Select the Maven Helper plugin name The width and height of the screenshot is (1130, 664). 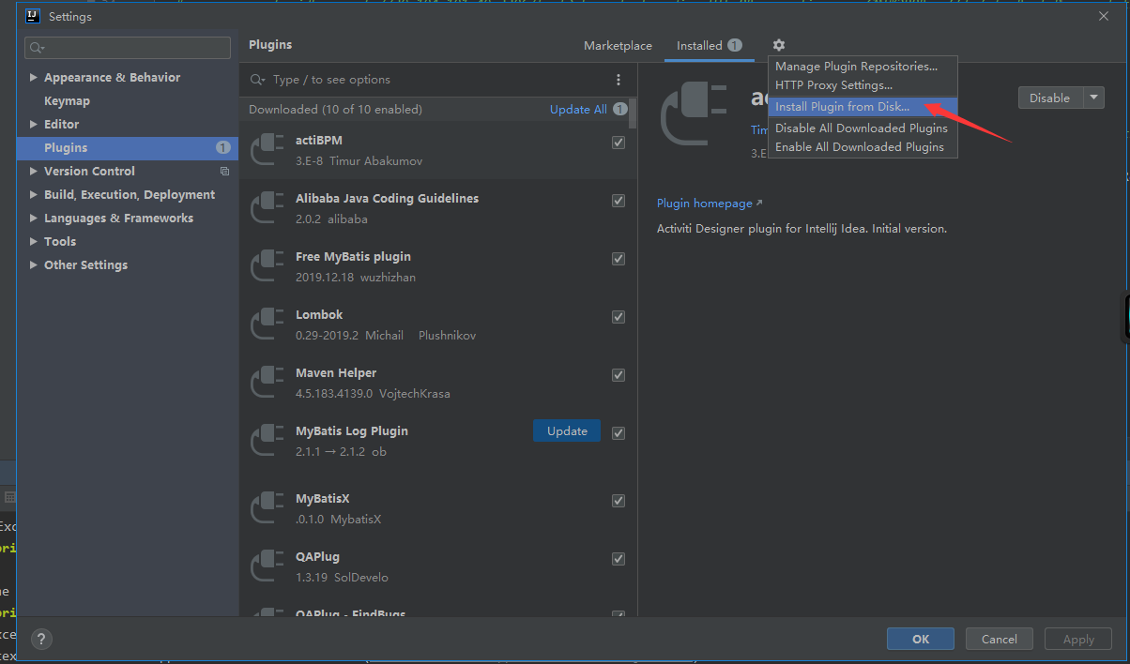[336, 373]
